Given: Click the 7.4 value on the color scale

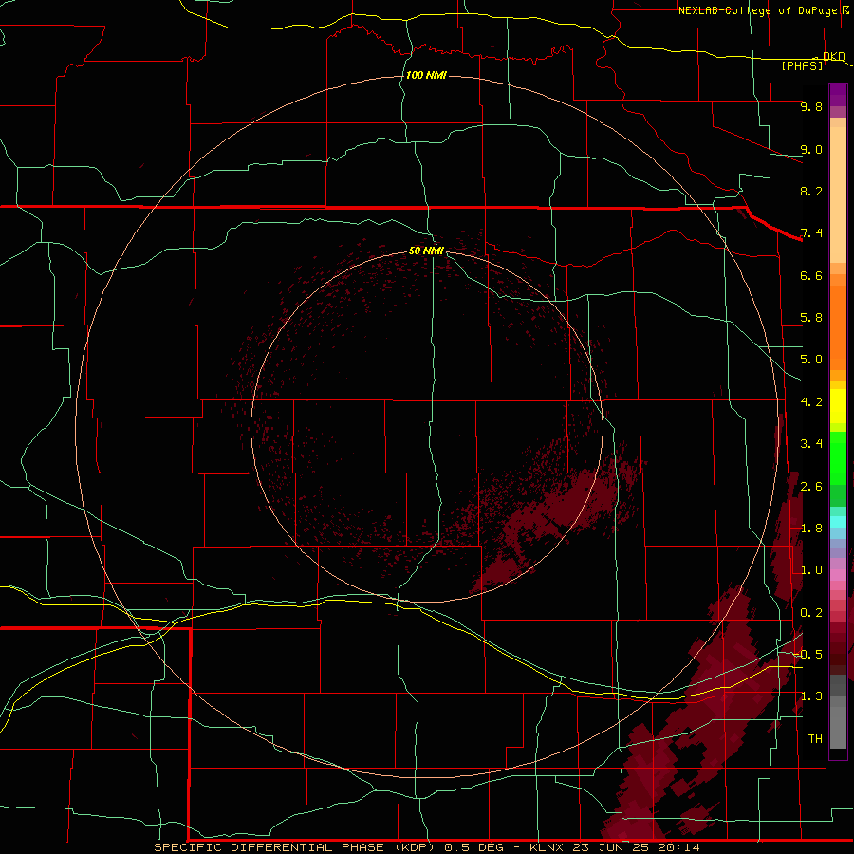Looking at the screenshot, I should tap(811, 233).
